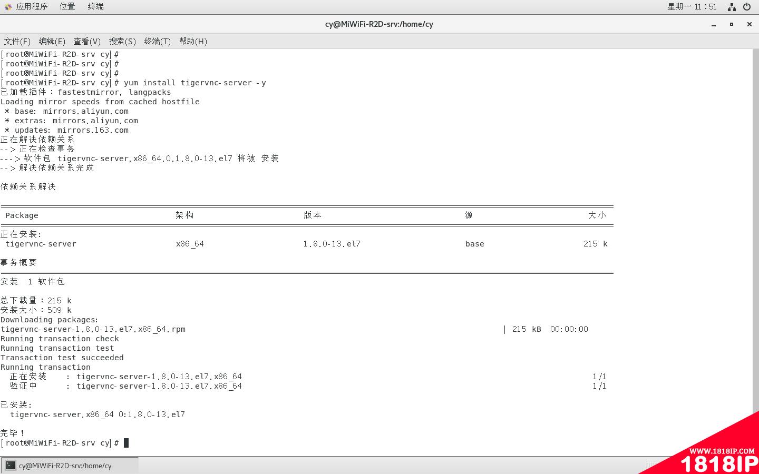Click the '--> 解决依赖关系完成' line
This screenshot has width=759, height=474.
[47, 168]
